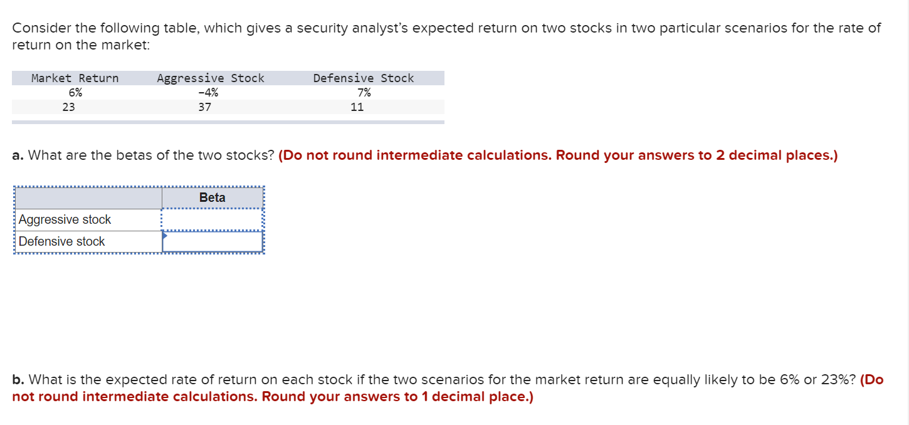This screenshot has width=909, height=425.
Task: Click the empty header cell above Aggressive stock
Action: click(x=88, y=197)
